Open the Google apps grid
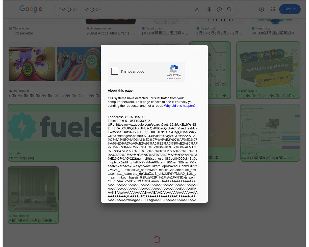309x247 pixels. [273, 9]
